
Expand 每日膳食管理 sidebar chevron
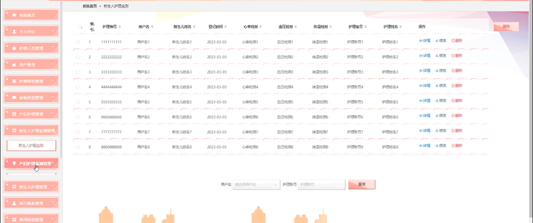coord(53,203)
